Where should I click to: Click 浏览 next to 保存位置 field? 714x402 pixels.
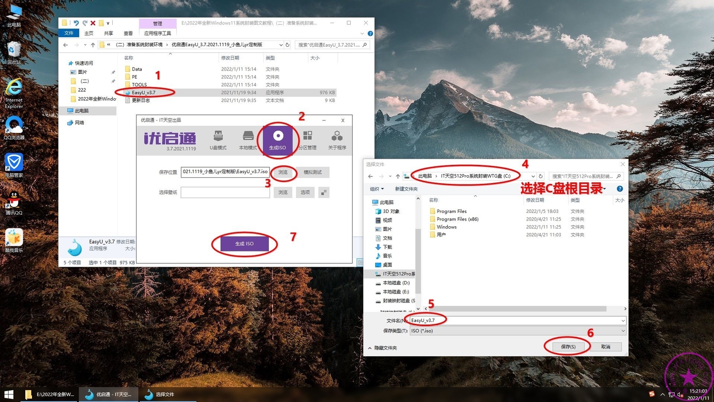pos(283,172)
